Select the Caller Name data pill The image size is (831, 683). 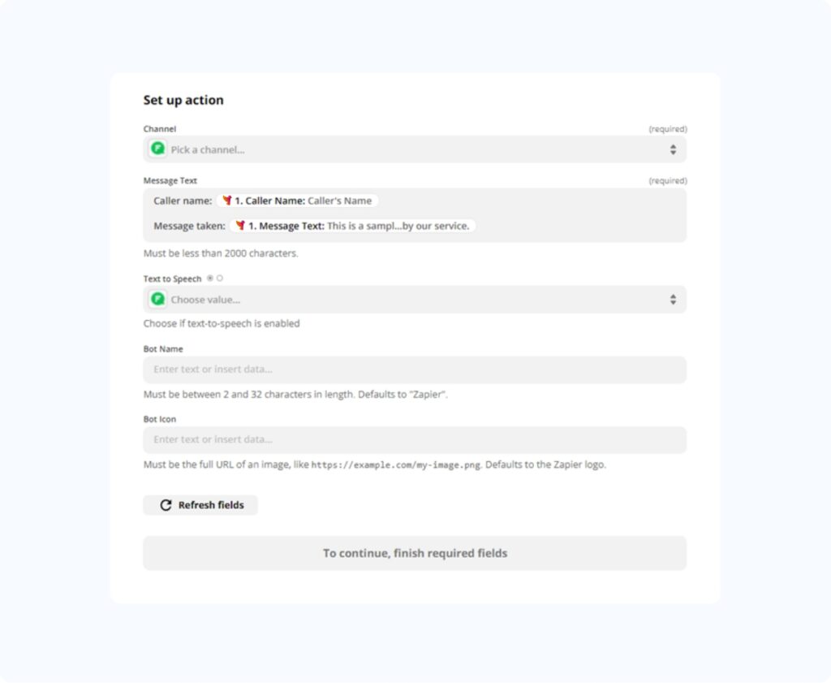[x=298, y=200]
